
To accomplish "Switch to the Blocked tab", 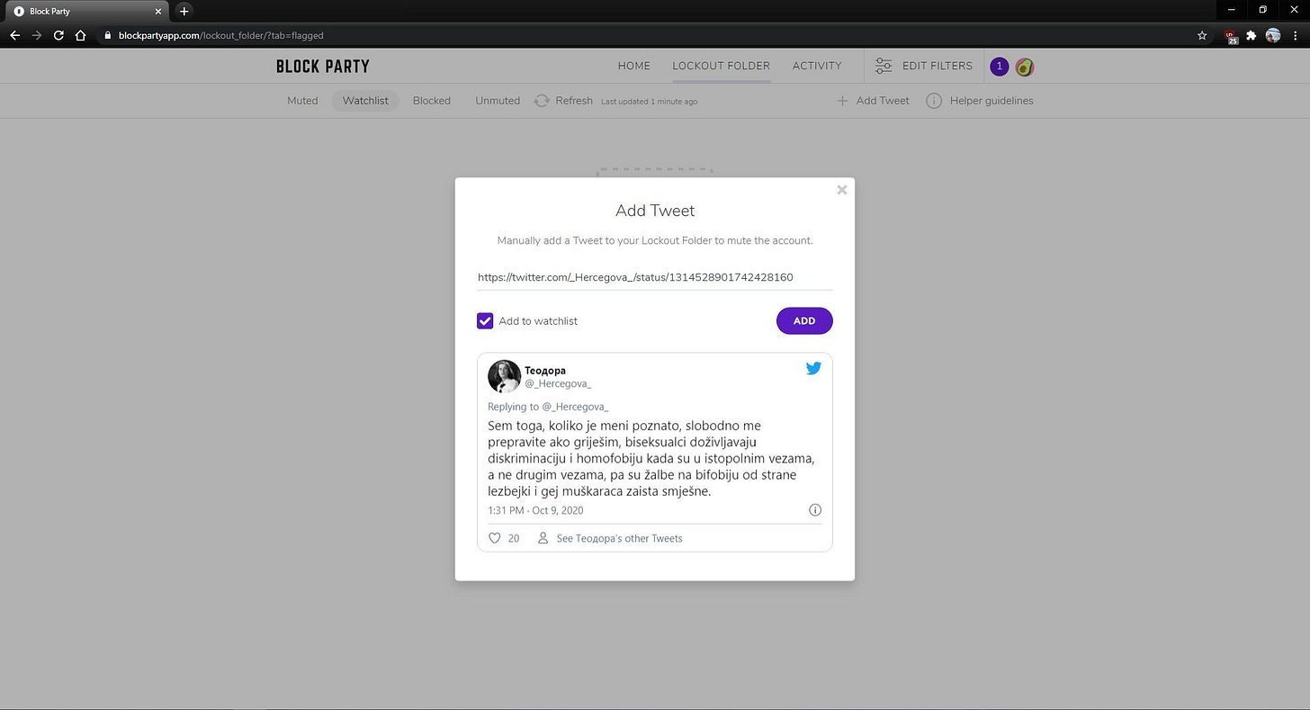I will 432,101.
